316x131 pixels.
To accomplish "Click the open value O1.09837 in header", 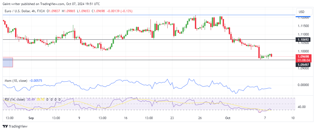I will click(54, 11).
